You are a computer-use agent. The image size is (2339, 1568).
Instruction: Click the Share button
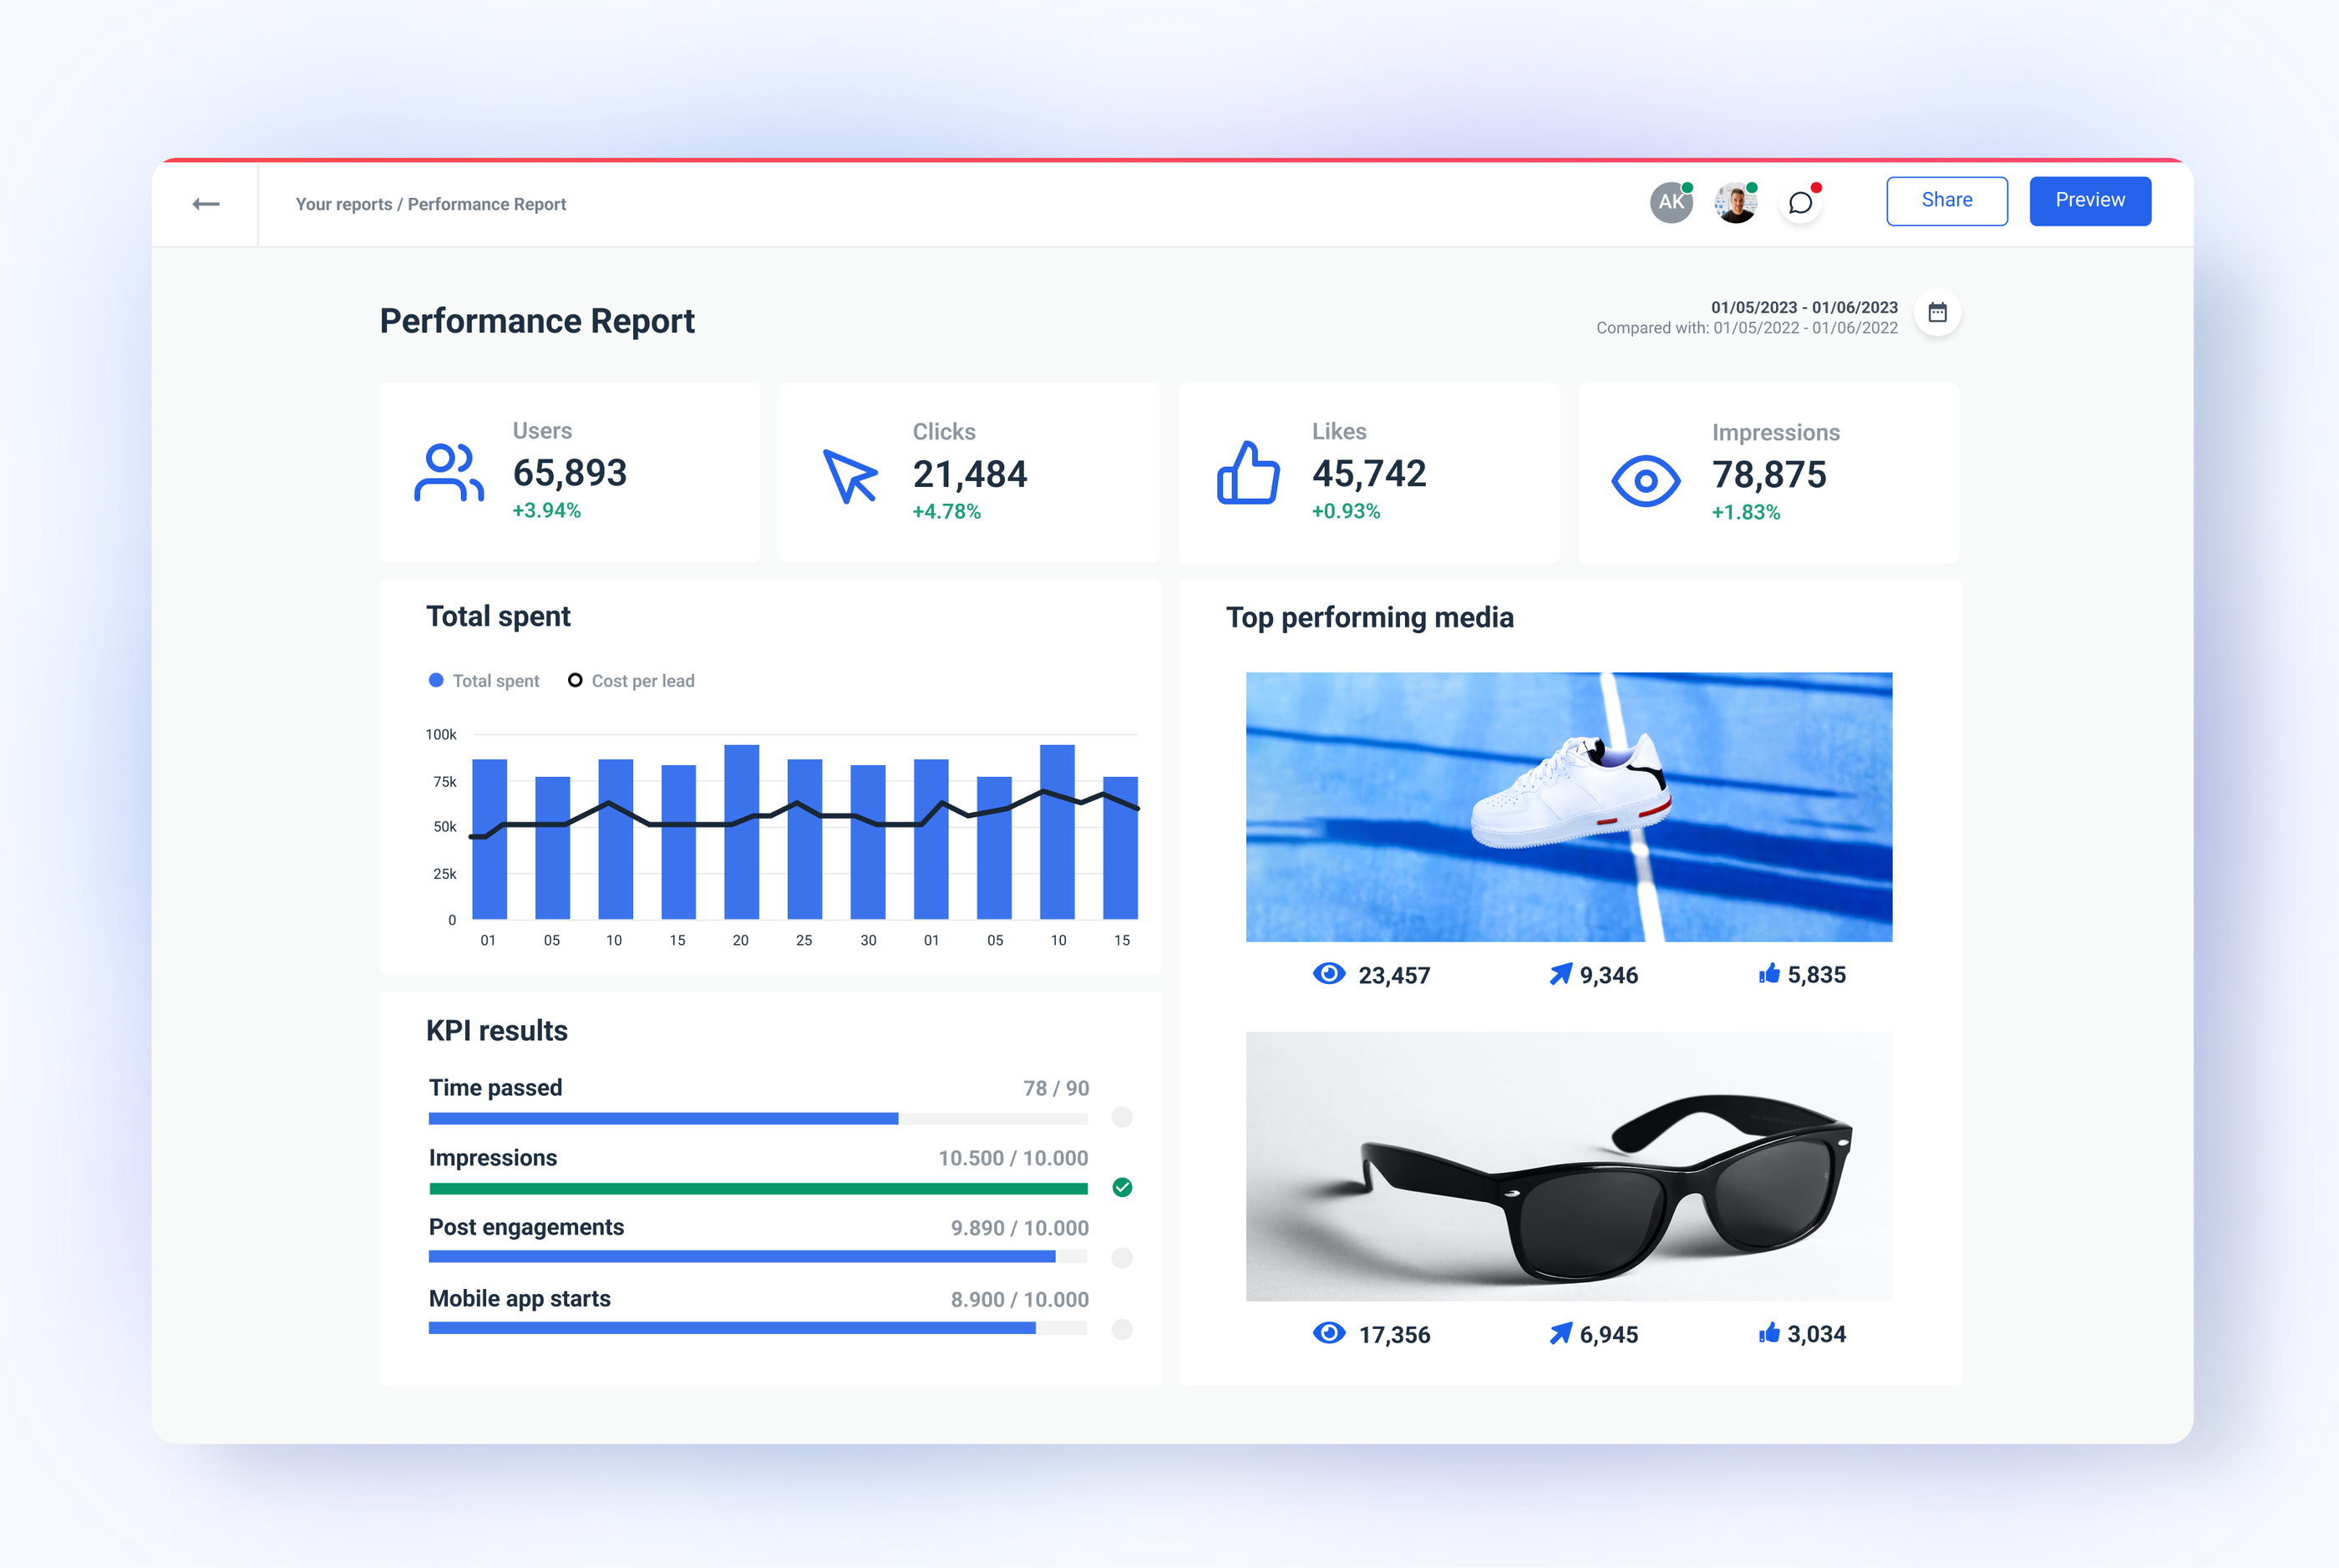[x=1946, y=200]
